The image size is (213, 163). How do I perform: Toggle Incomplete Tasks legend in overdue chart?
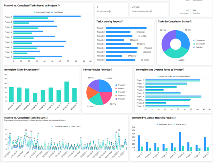tap(181, 76)
